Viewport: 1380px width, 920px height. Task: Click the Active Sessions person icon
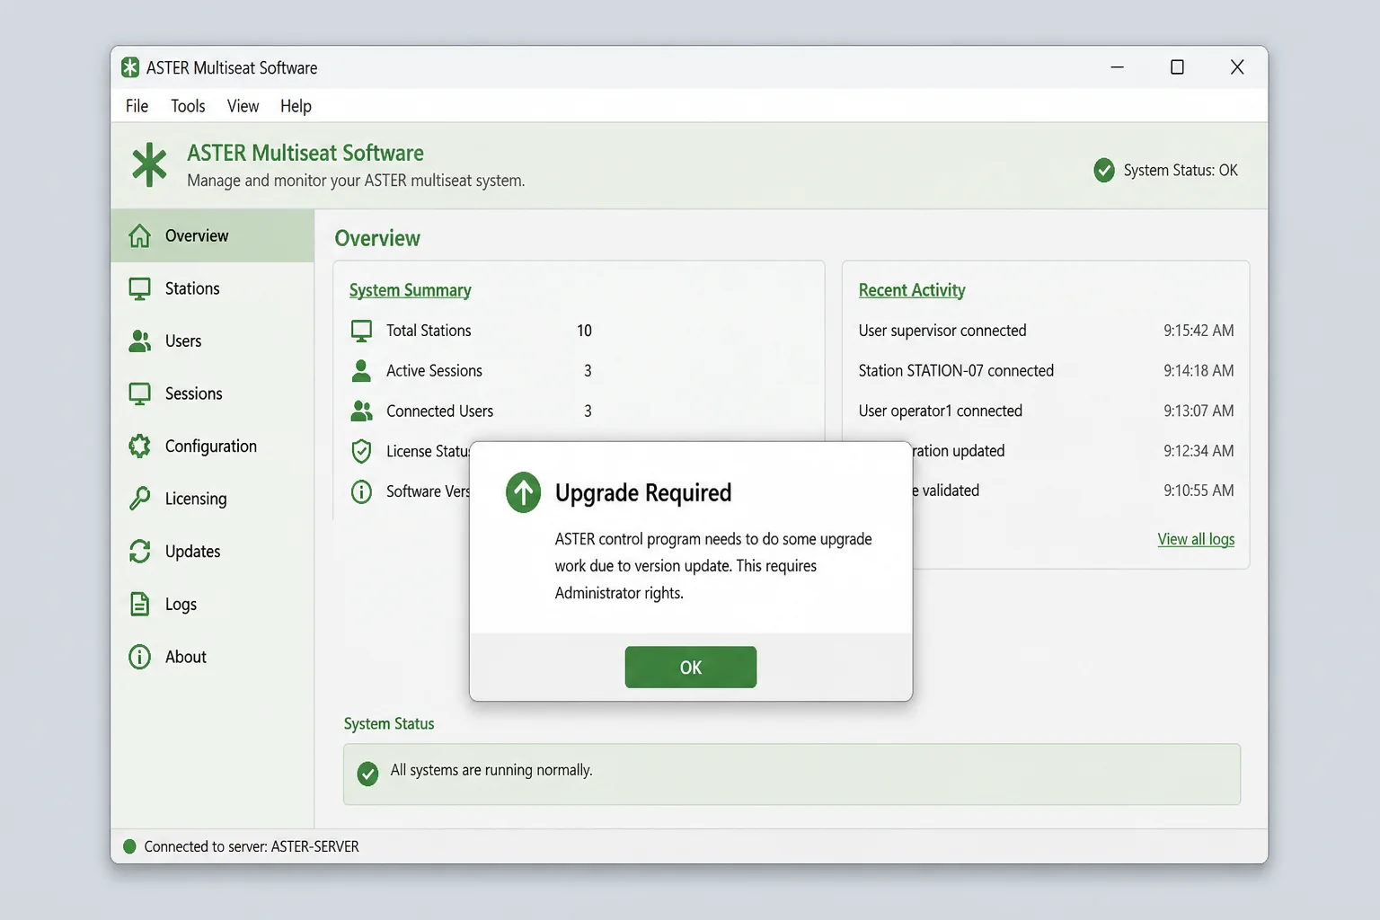(x=361, y=370)
